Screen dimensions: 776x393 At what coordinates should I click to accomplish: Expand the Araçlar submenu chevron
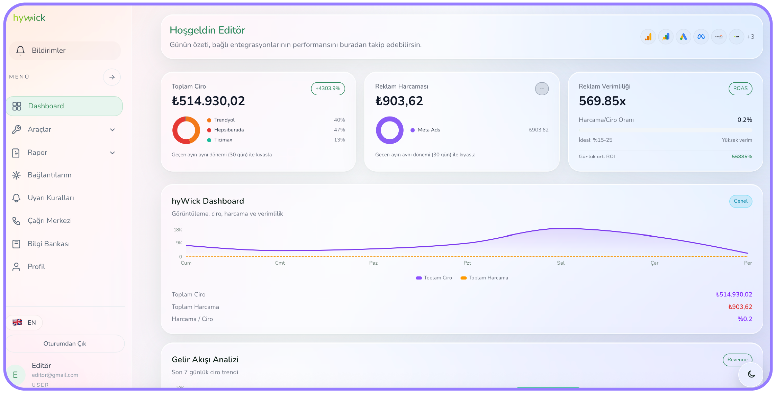tap(112, 130)
